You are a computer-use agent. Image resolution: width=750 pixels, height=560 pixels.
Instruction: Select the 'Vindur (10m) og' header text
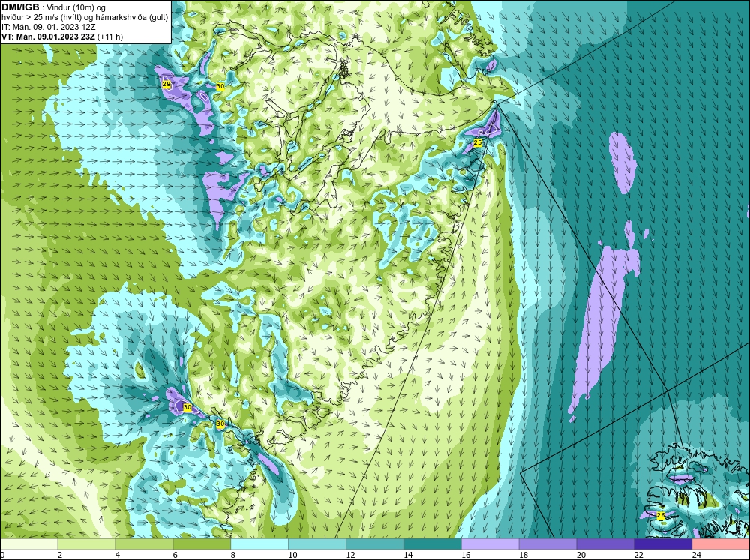point(76,8)
